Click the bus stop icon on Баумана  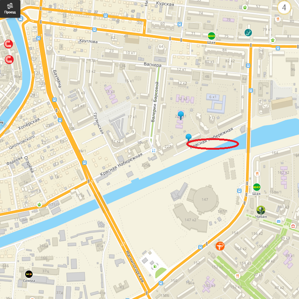(54, 100)
